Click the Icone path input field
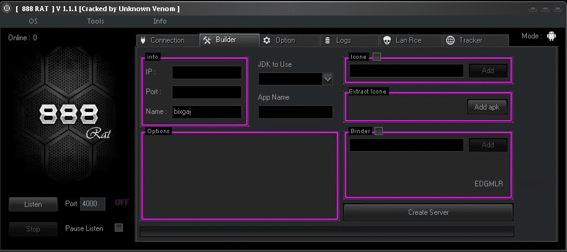This screenshot has height=252, width=567. (406, 71)
